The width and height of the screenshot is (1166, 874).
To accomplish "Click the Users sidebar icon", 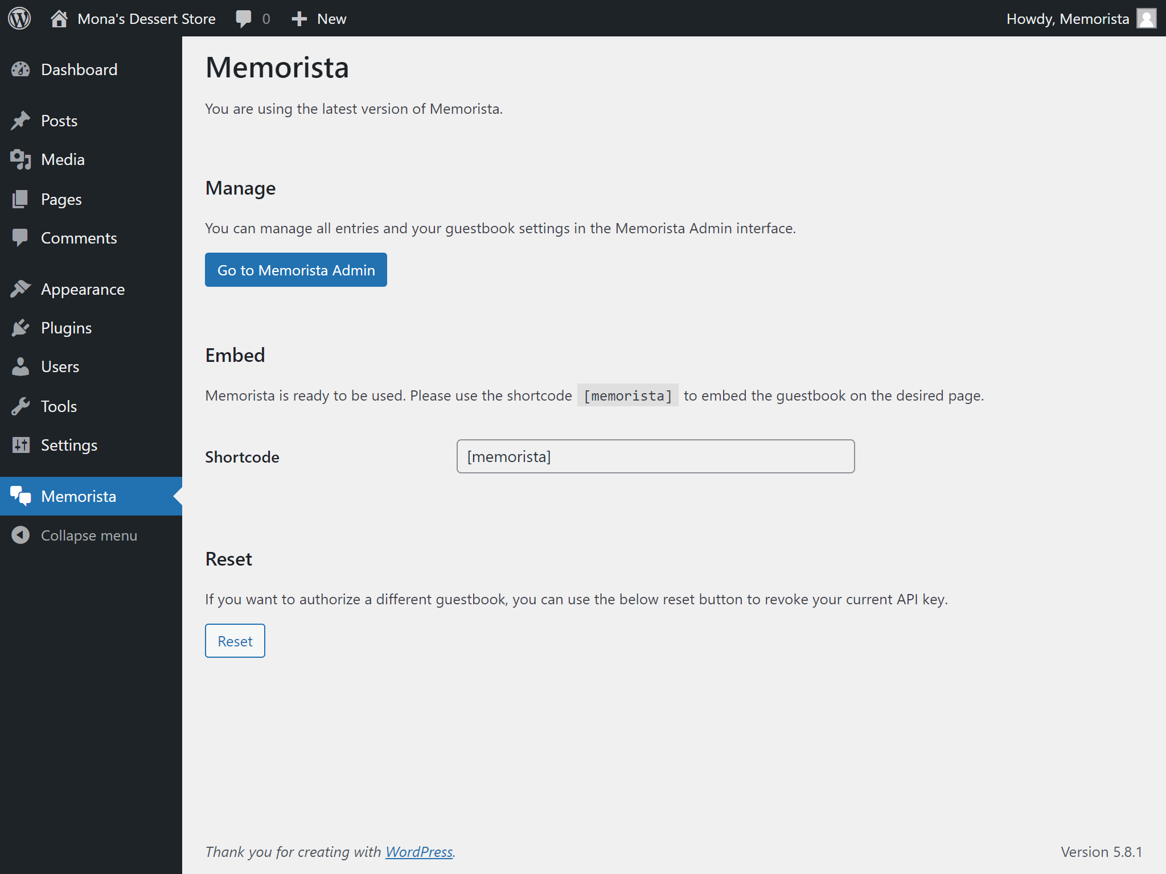I will pyautogui.click(x=22, y=366).
